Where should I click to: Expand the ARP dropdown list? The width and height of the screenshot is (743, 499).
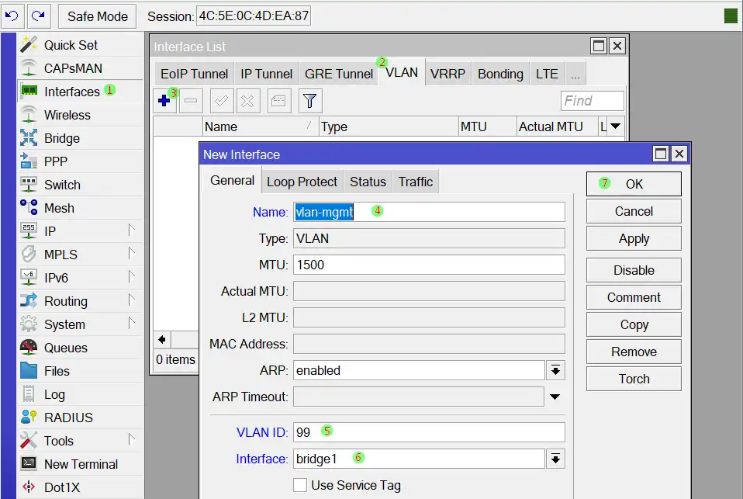555,371
